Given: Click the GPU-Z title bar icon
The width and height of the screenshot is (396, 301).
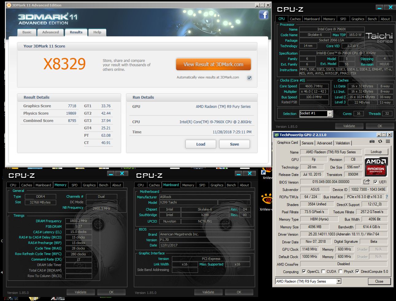Looking at the screenshot, I should 276,135.
